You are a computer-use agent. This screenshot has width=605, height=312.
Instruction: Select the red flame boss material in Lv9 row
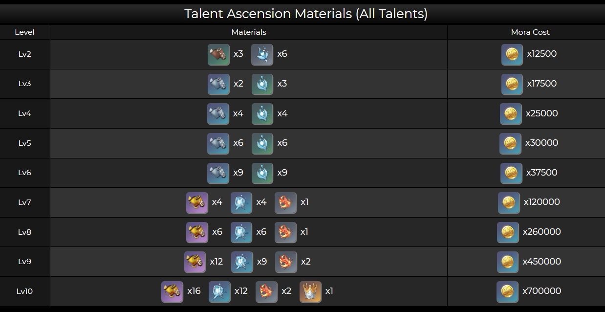tap(286, 262)
